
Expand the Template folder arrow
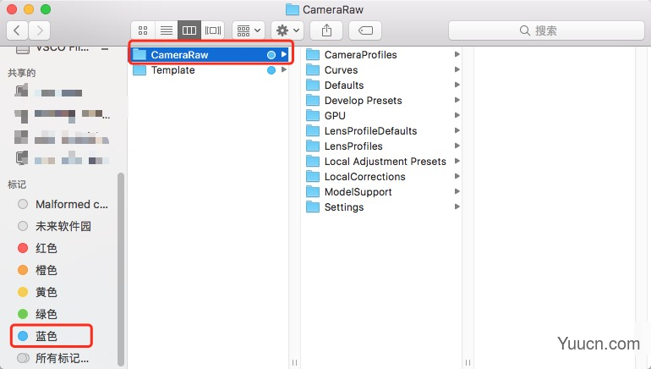click(284, 69)
